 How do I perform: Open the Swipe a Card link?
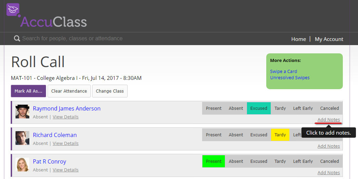283,72
